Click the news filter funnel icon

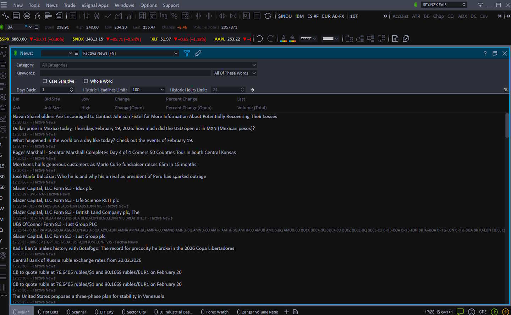[x=187, y=53]
